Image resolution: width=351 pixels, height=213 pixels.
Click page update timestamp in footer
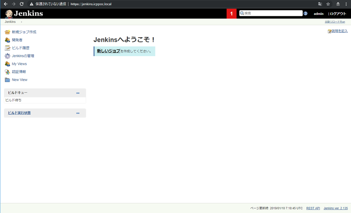tap(276, 208)
